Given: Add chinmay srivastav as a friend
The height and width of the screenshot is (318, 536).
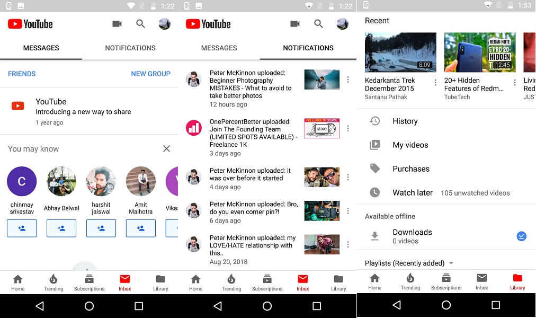Looking at the screenshot, I should [x=22, y=228].
